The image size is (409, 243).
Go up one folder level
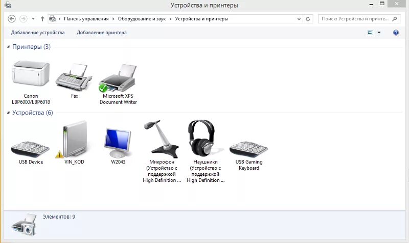tap(42, 19)
